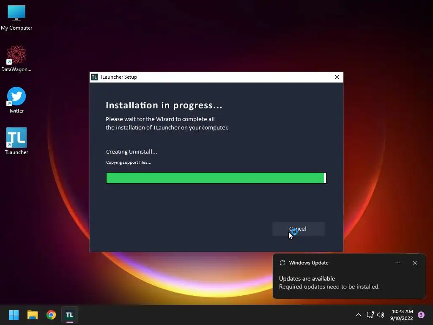Image resolution: width=433 pixels, height=325 pixels.
Task: Open the network status tray icon
Action: click(x=370, y=315)
